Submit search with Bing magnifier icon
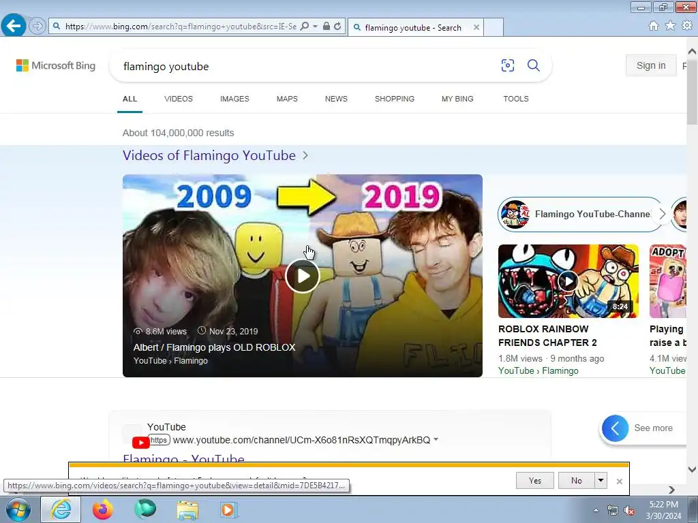 (x=533, y=65)
